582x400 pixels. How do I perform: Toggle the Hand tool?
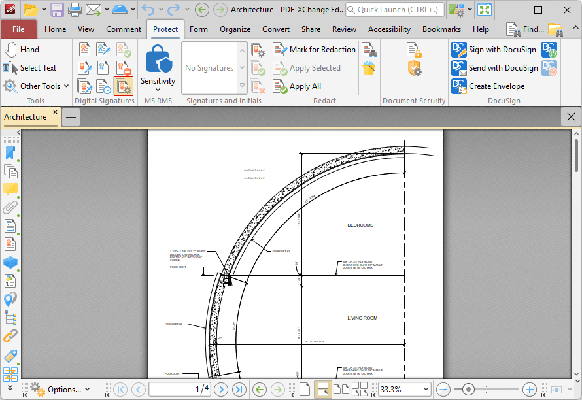tap(22, 50)
